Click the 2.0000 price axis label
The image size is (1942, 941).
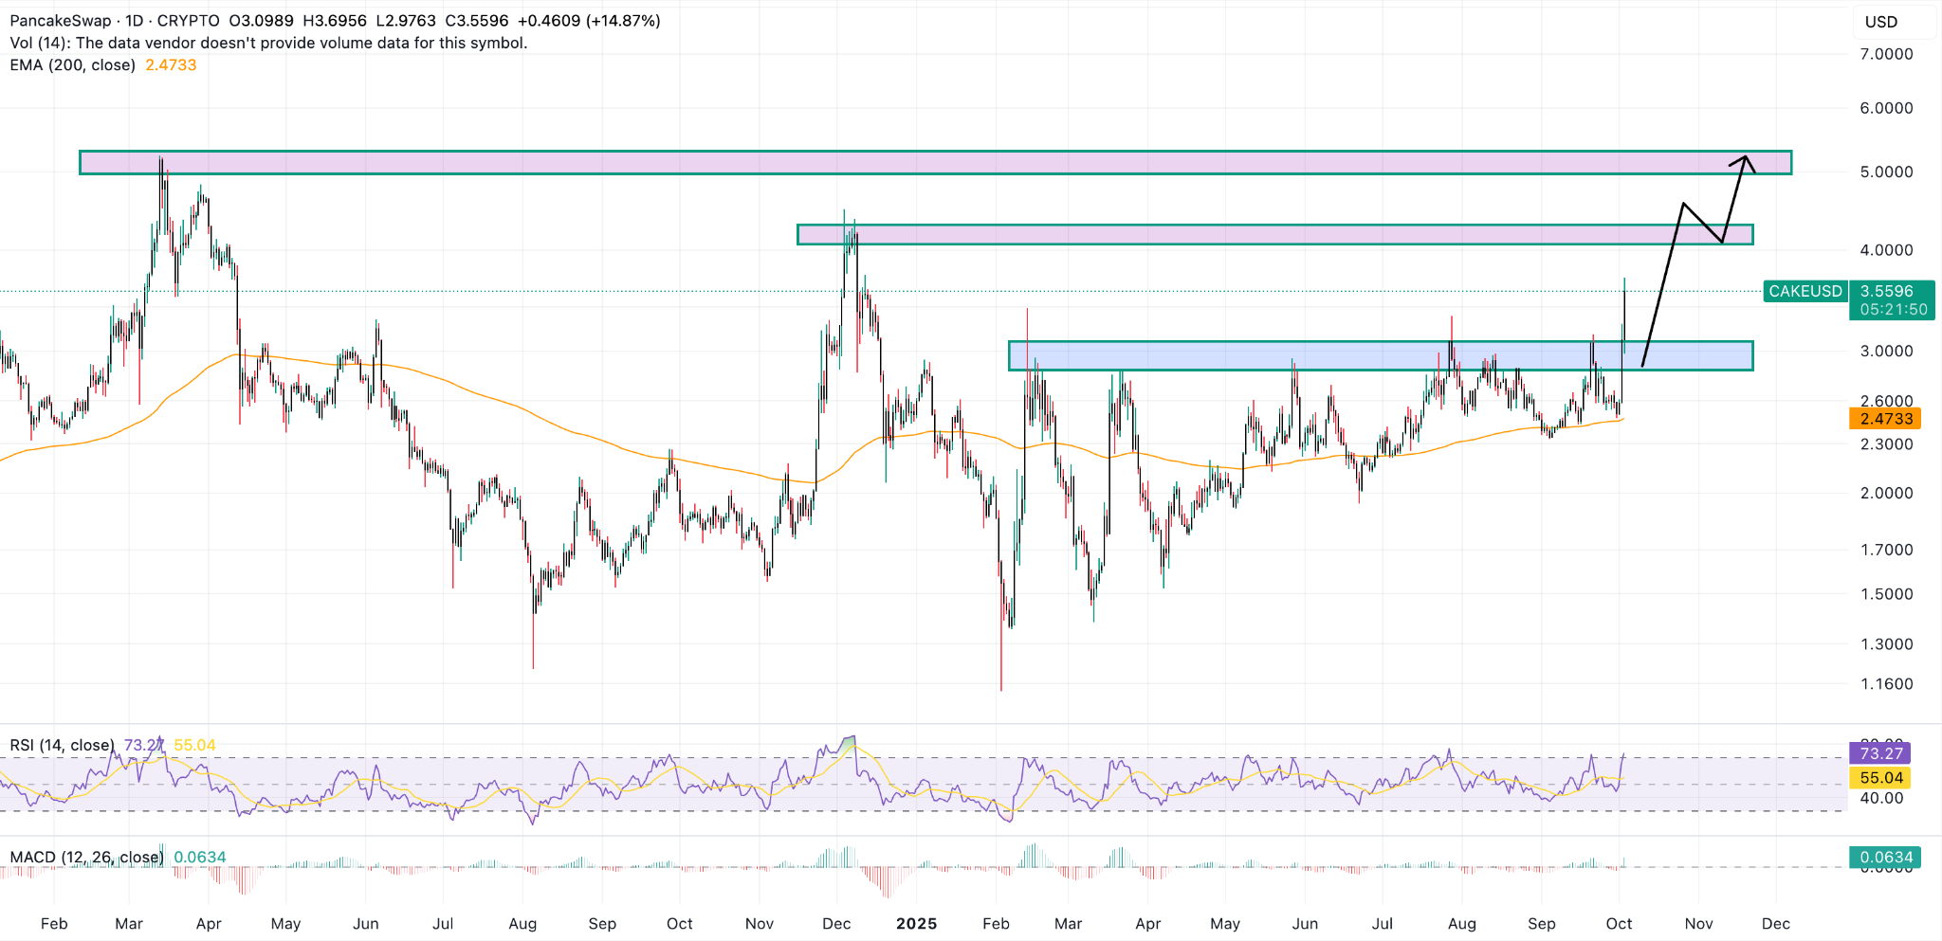pos(1886,494)
